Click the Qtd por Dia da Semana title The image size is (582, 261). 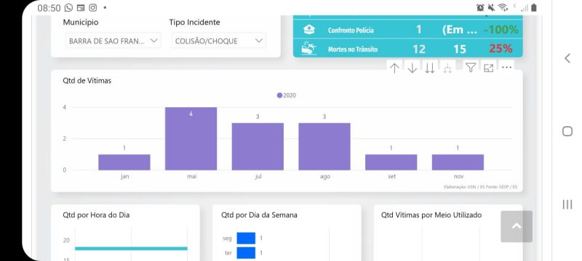(x=259, y=215)
